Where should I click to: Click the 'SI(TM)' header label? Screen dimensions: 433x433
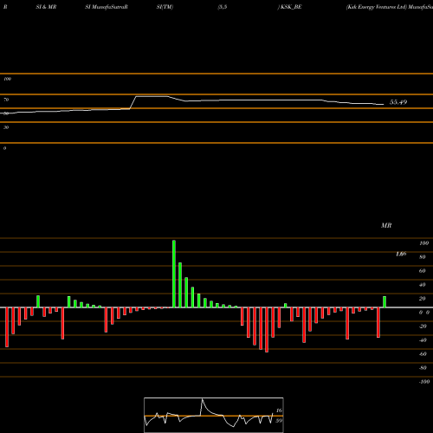(x=165, y=7)
